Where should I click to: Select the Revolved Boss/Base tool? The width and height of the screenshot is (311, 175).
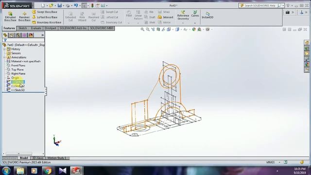click(x=24, y=16)
